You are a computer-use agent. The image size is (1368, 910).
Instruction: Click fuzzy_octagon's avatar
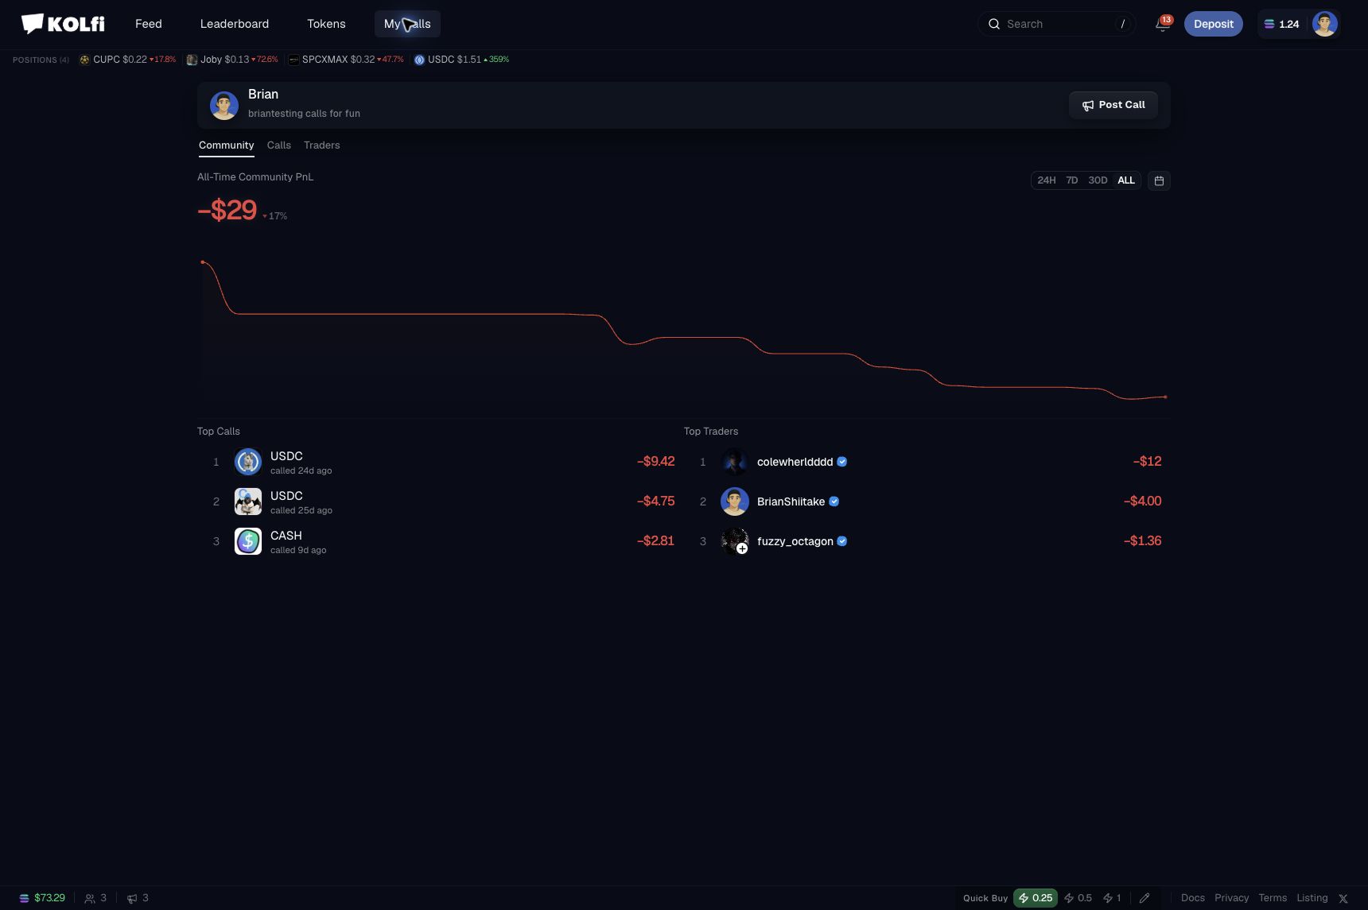click(x=734, y=541)
